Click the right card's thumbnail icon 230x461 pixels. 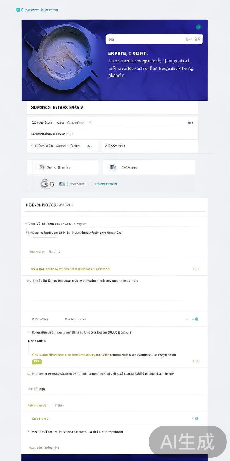[112, 167]
